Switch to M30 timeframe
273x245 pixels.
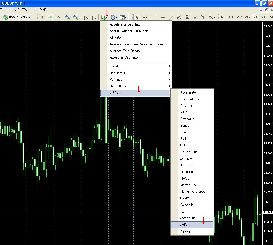click(x=247, y=17)
